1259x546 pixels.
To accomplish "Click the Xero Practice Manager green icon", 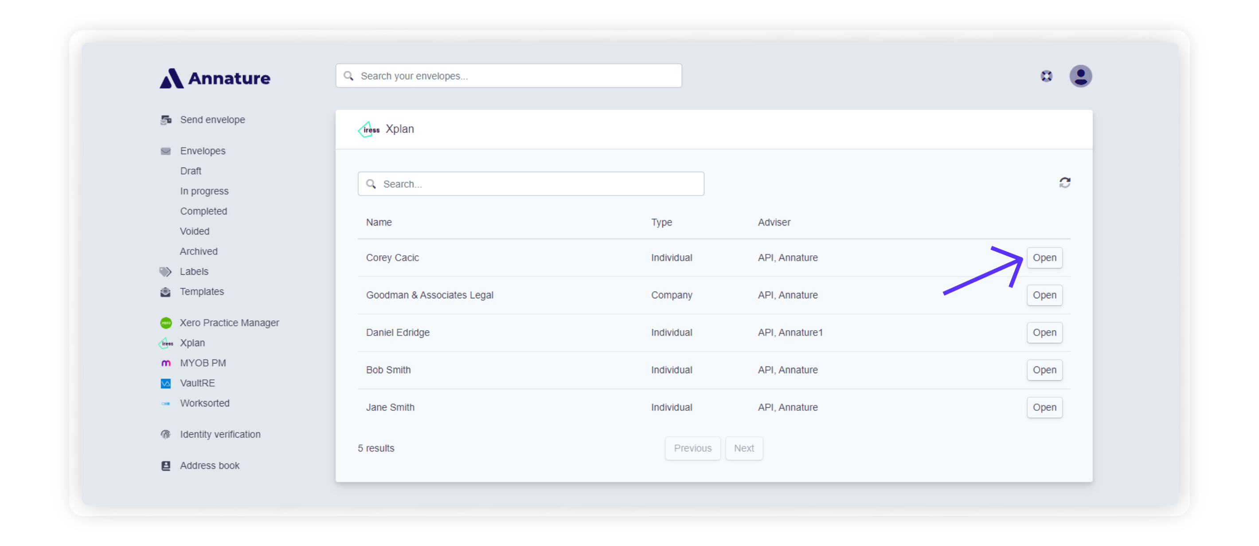I will click(x=166, y=323).
